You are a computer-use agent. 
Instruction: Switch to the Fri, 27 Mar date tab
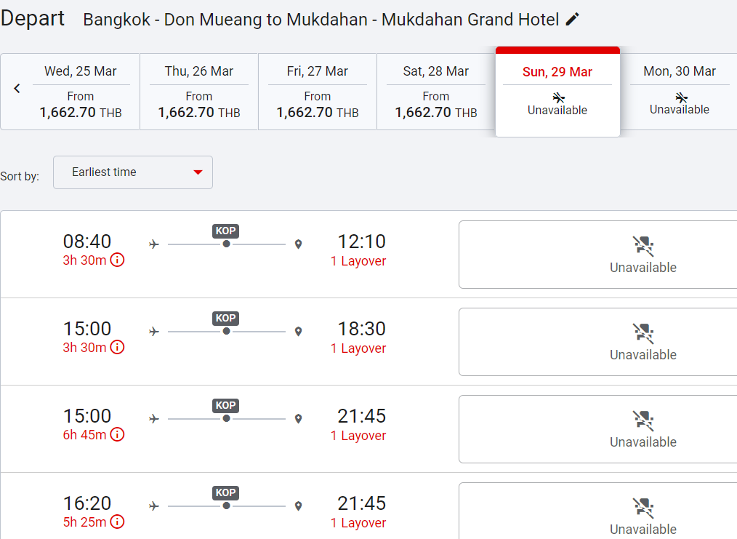tap(318, 92)
